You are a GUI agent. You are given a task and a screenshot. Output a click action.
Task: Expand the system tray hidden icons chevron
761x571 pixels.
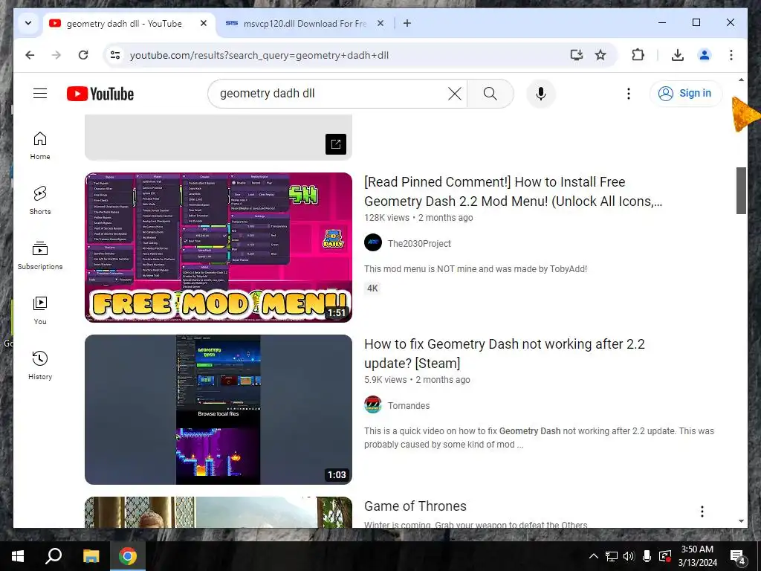(x=593, y=556)
